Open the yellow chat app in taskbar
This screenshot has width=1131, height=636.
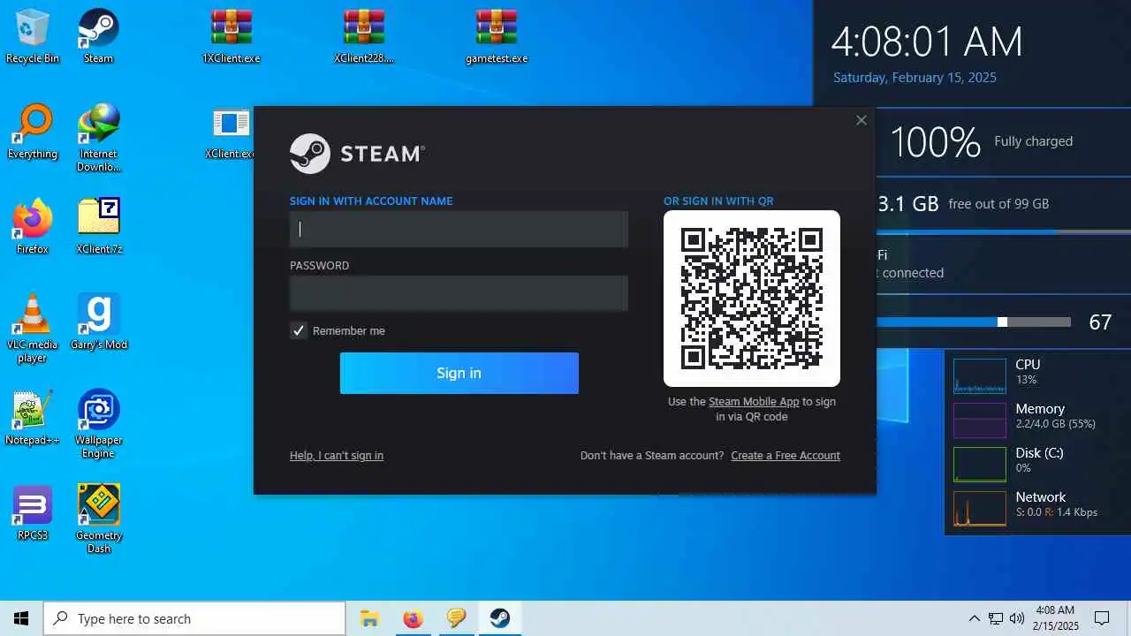456,618
